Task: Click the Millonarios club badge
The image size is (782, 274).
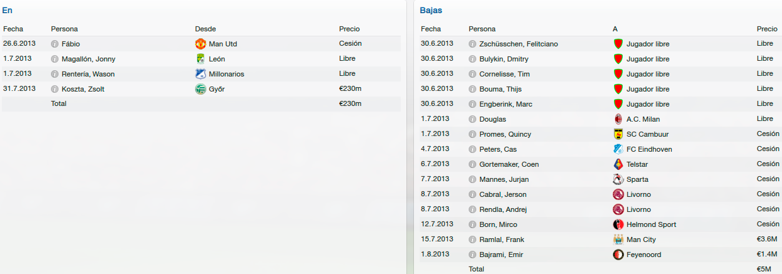Action: click(x=201, y=74)
